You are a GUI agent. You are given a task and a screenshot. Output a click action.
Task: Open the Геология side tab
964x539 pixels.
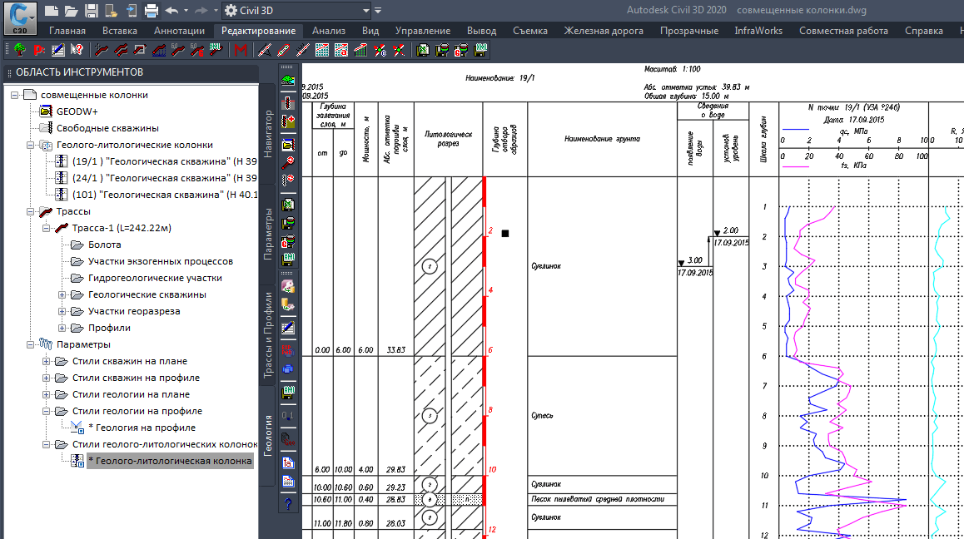pos(268,436)
